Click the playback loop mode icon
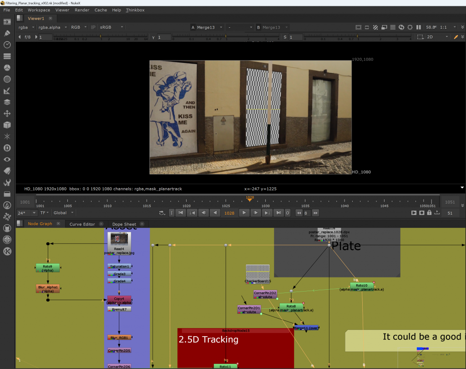This screenshot has height=369, width=466. tap(162, 213)
